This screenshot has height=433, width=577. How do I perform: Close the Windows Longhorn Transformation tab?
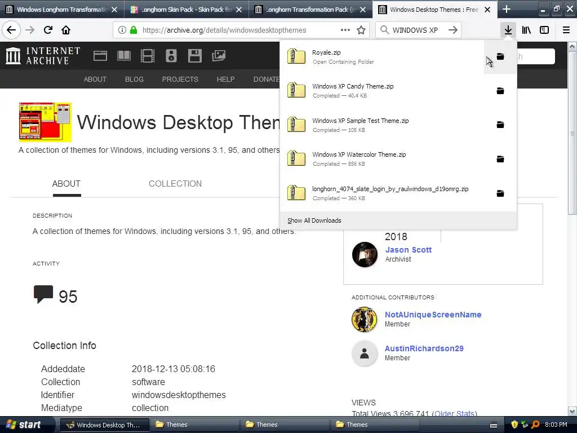114,10
